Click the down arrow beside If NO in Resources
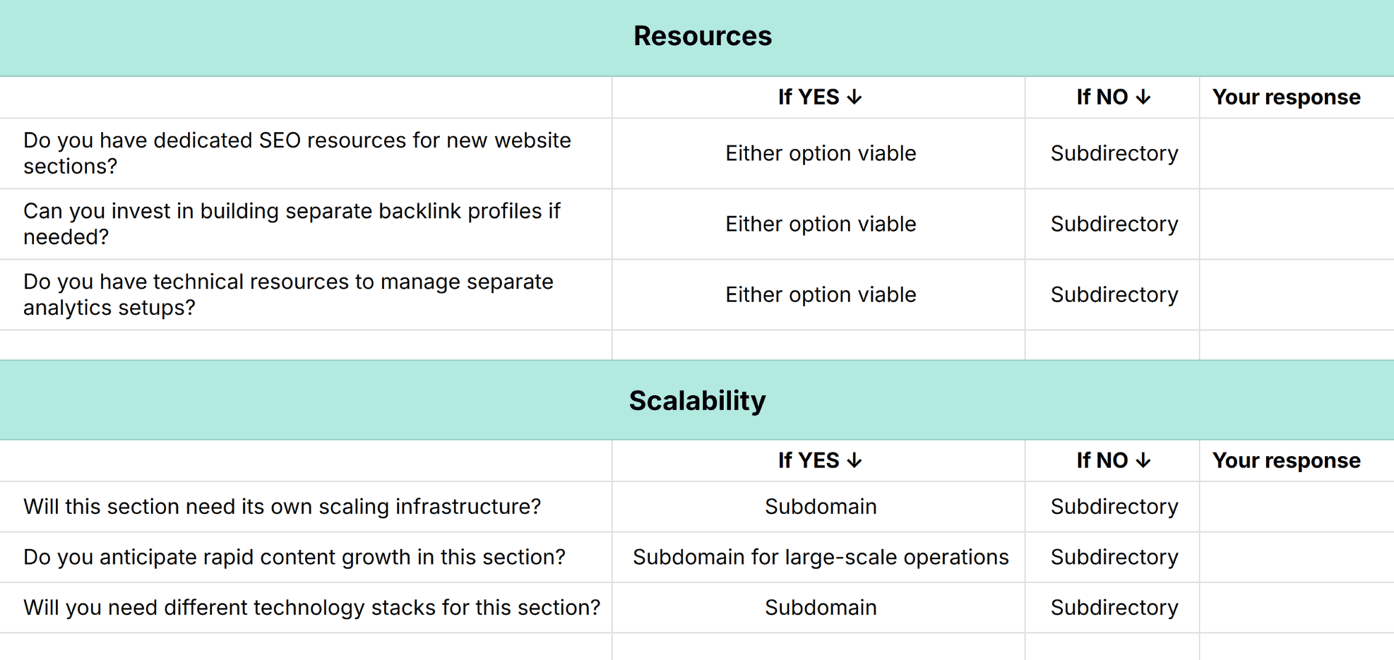1394x660 pixels. click(x=1144, y=97)
